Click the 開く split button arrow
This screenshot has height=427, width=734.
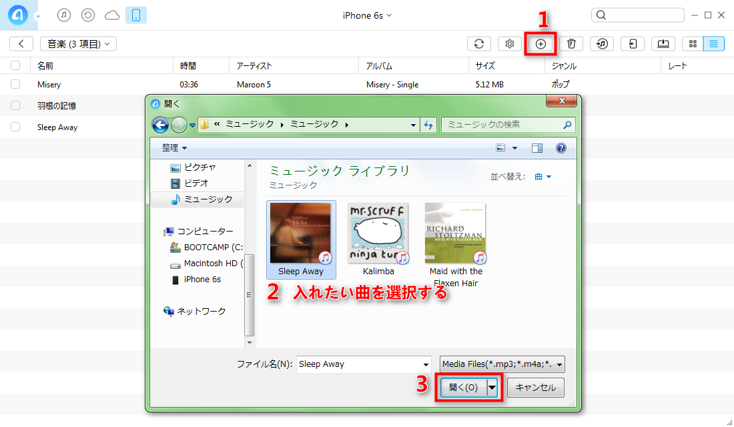click(492, 387)
